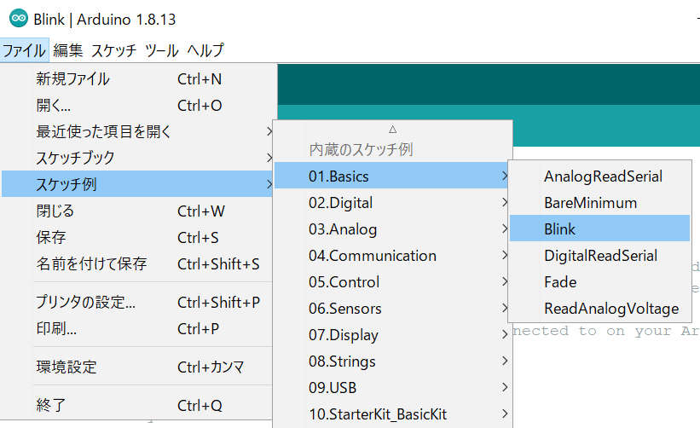The width and height of the screenshot is (700, 428).
Task: Expand 06.Sensors examples category
Action: [x=393, y=309]
